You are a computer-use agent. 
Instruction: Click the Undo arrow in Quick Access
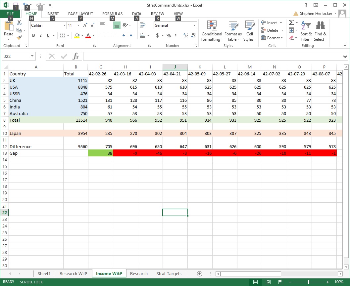pos(26,5)
